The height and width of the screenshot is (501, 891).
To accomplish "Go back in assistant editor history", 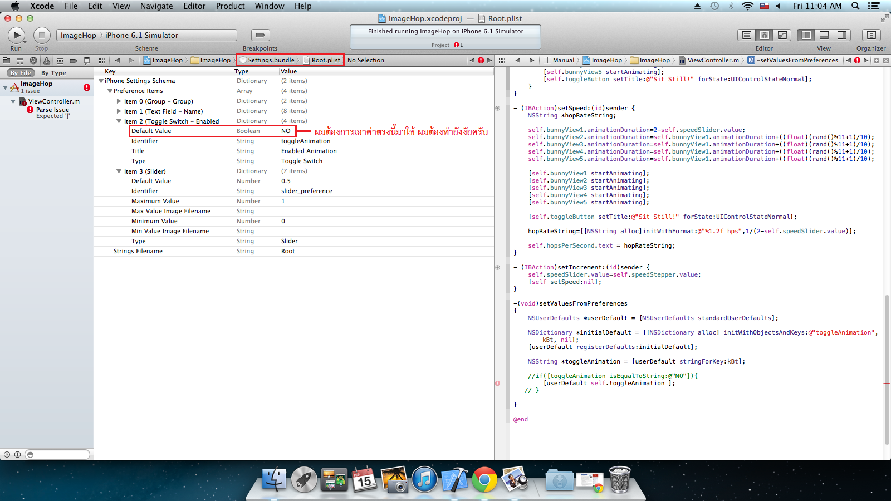I will pos(517,60).
